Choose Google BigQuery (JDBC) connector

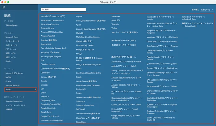coord(51,104)
